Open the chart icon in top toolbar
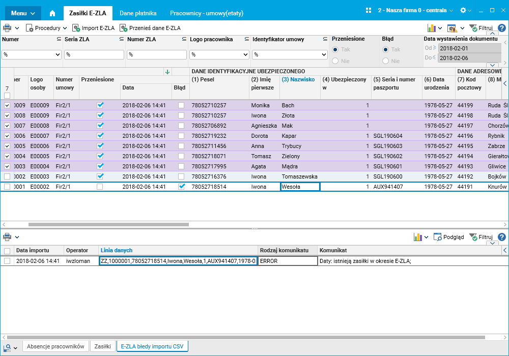The height and width of the screenshot is (356, 509). [432, 28]
